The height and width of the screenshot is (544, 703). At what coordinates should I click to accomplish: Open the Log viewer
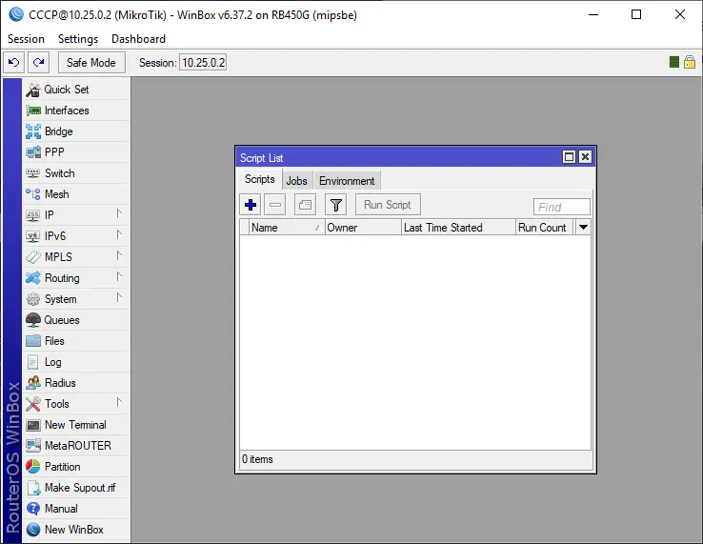[x=76, y=362]
